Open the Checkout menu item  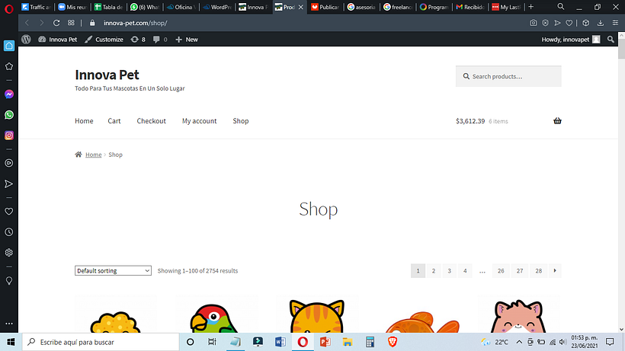click(x=151, y=121)
